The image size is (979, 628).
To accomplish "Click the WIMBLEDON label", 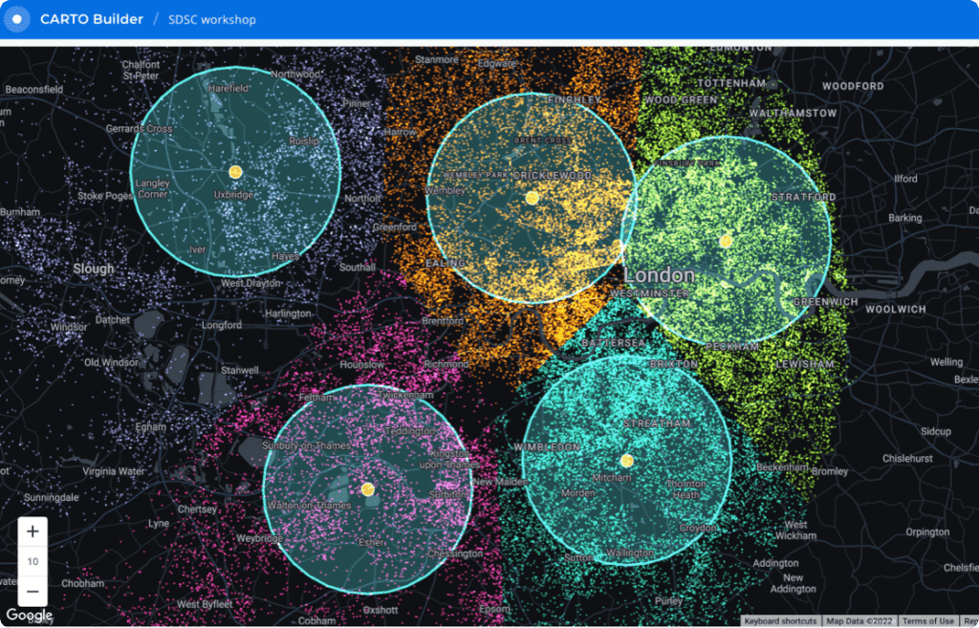I will tap(547, 447).
